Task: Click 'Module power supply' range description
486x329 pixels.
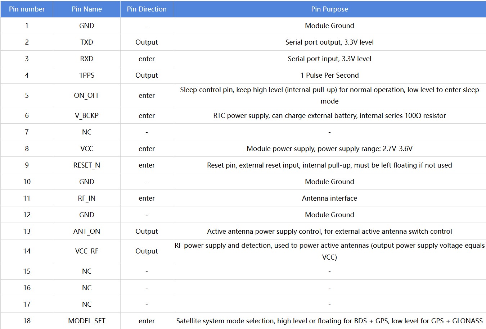Action: point(329,148)
